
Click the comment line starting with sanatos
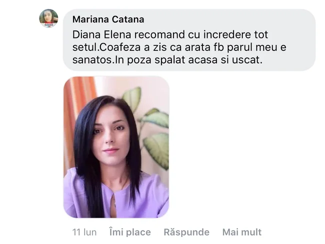coord(167,60)
